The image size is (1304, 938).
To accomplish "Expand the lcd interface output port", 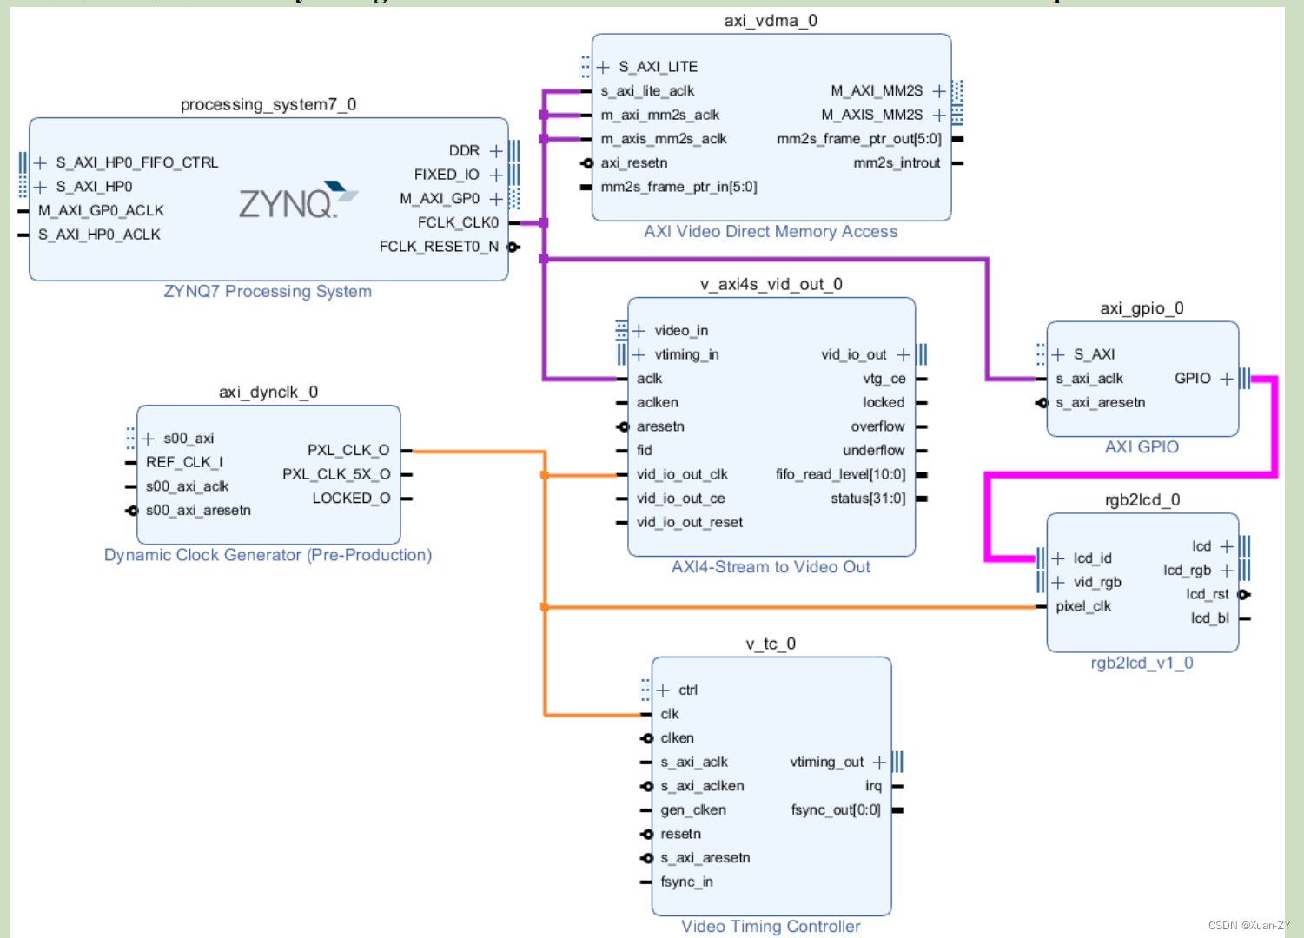I will [1227, 546].
